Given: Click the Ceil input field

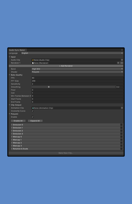Looking at the screenshot, I should click(x=77, y=93).
